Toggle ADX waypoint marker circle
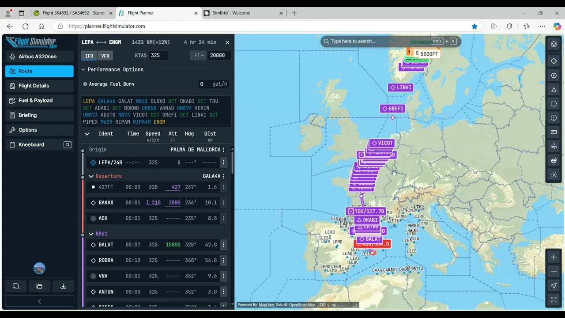The height and width of the screenshot is (318, 565). (93, 218)
